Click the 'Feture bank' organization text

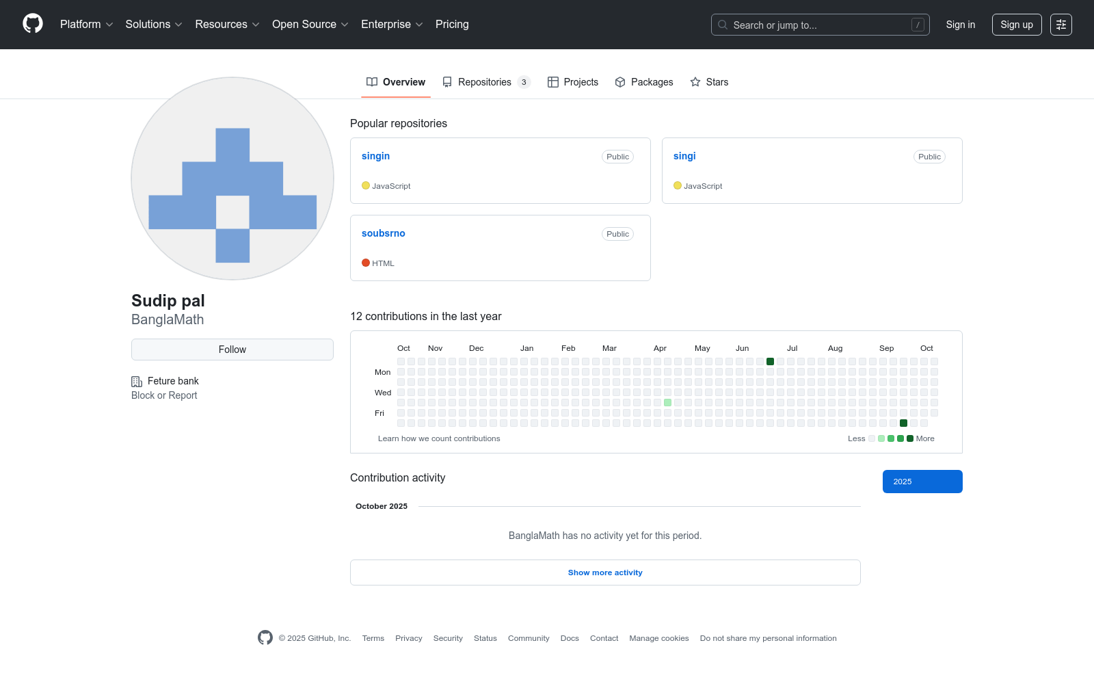(x=173, y=381)
